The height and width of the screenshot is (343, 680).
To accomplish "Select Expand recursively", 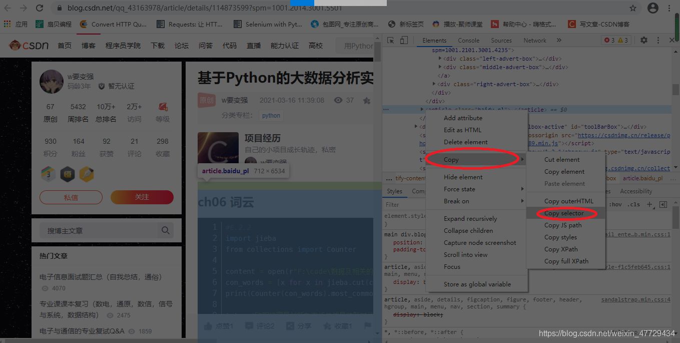I will click(x=477, y=219).
